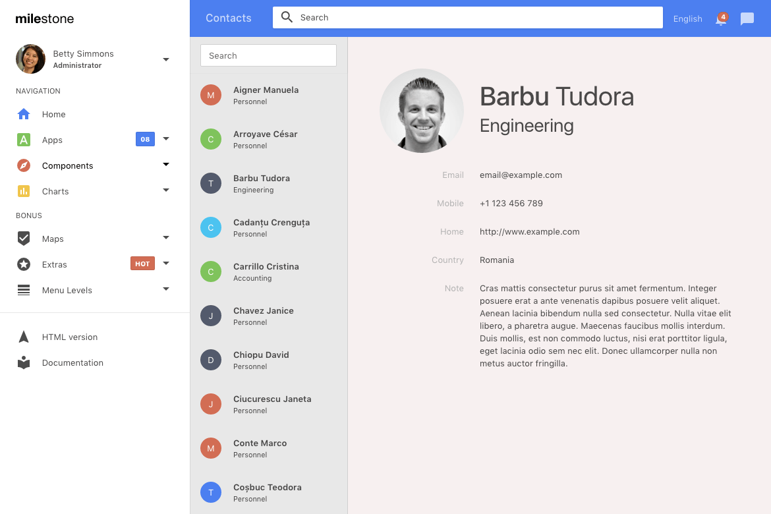771x514 pixels.
Task: Go to Home in navigation
Action: click(53, 114)
